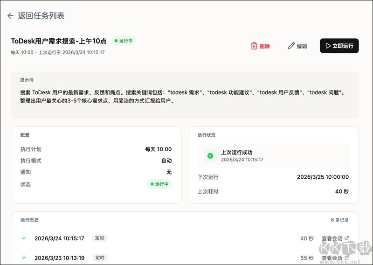Click the red trash delete icon
The height and width of the screenshot is (265, 373).
click(x=254, y=46)
